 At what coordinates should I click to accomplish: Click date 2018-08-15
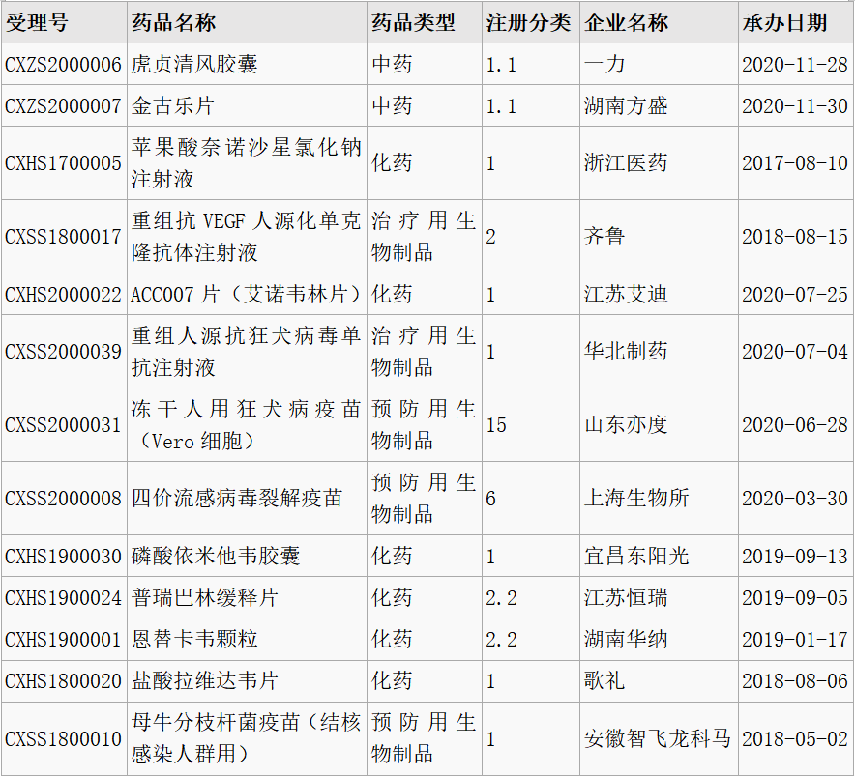coord(794,237)
